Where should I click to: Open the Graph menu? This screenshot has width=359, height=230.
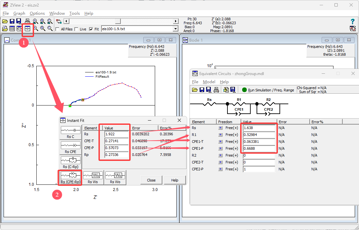[x=19, y=13]
